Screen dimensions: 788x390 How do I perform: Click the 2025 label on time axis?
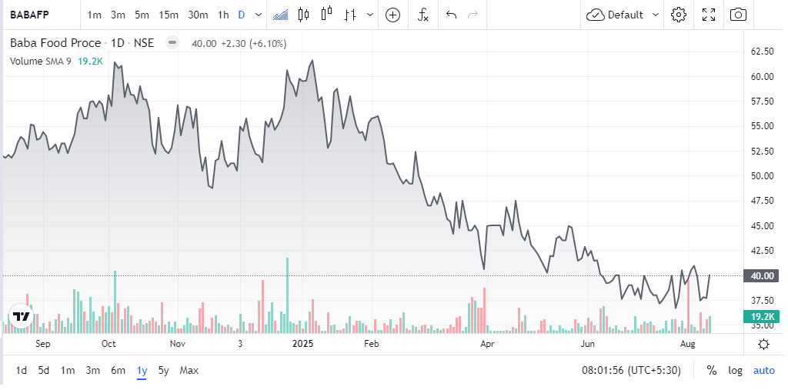click(x=302, y=344)
